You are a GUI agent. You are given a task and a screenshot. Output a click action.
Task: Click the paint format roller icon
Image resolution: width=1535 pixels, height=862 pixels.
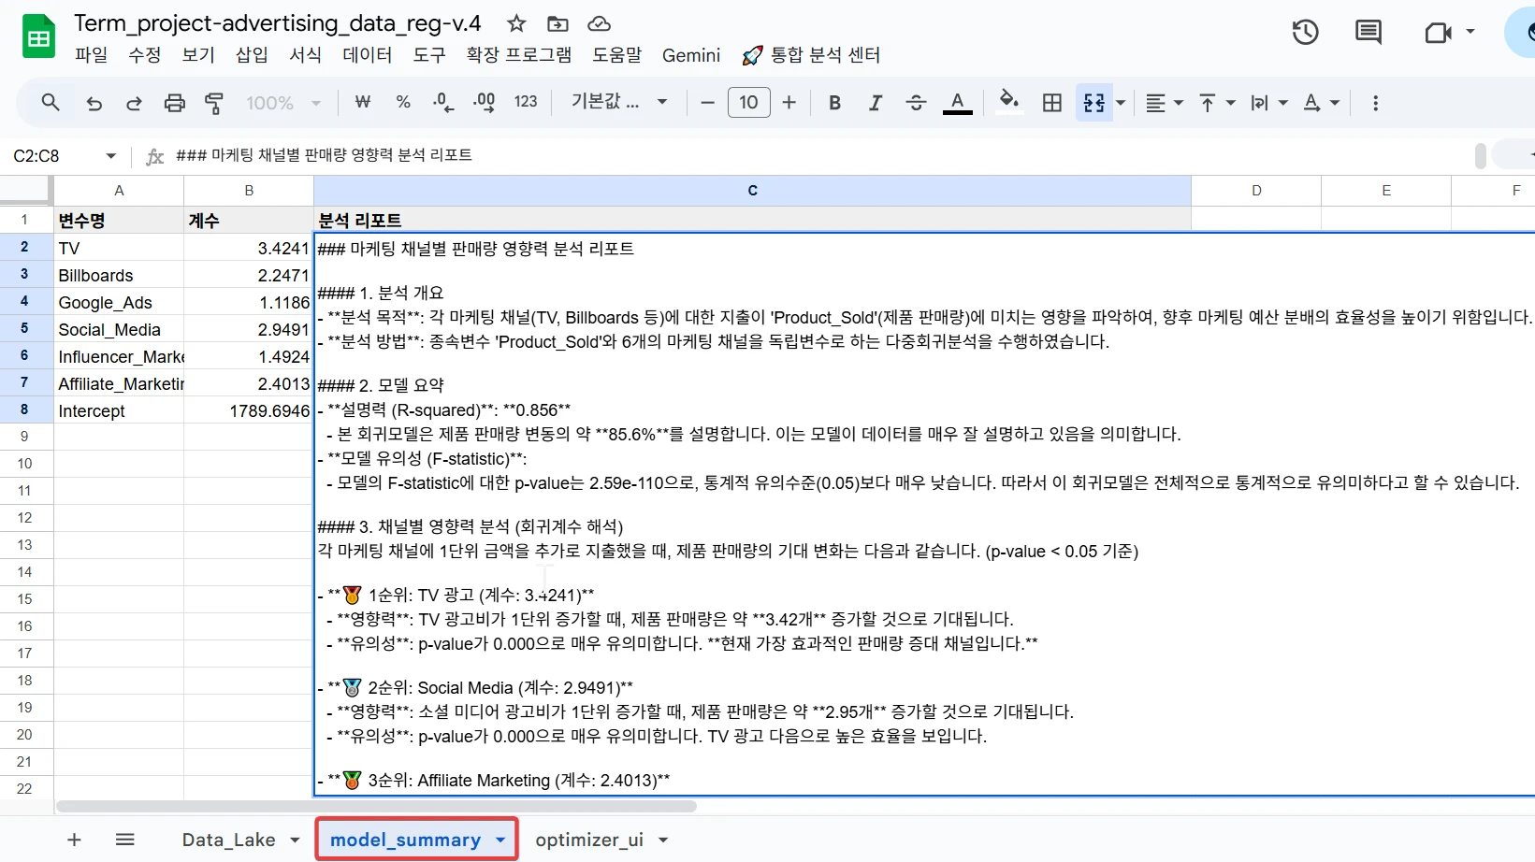pyautogui.click(x=214, y=103)
